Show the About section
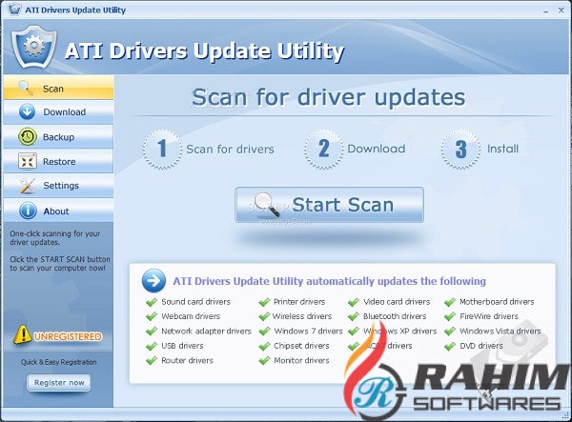The height and width of the screenshot is (422, 572). point(58,211)
